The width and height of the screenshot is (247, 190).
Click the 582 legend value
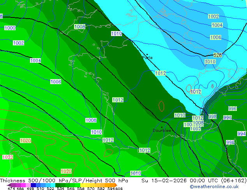[x=101, y=188]
